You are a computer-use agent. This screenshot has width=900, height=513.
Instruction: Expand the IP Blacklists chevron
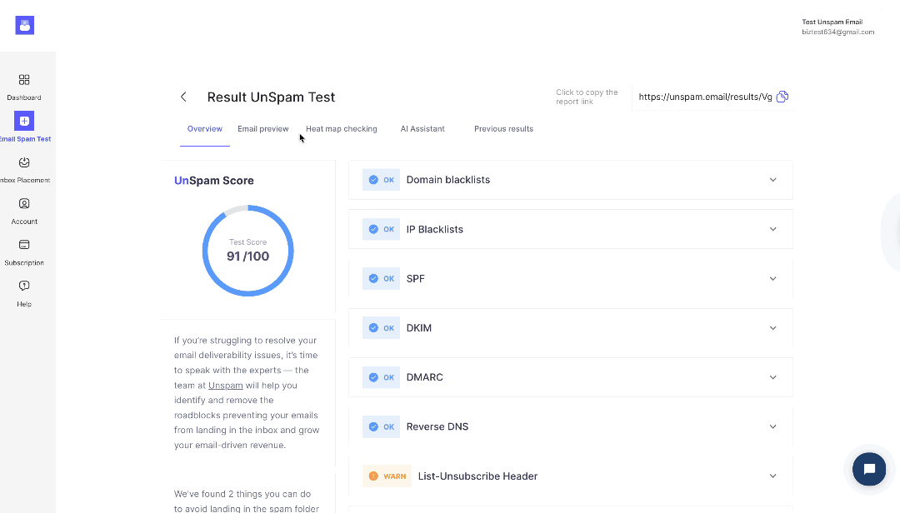click(x=773, y=230)
